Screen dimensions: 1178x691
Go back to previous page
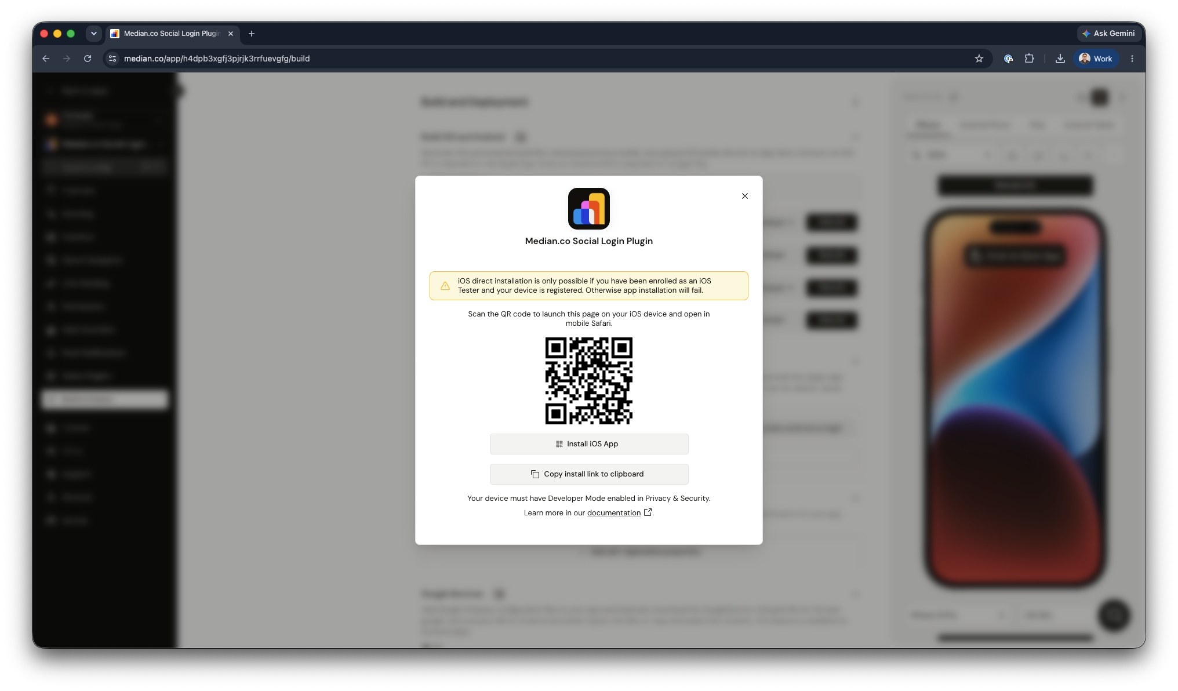coord(46,59)
